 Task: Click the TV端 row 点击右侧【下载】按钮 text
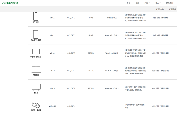160,88
